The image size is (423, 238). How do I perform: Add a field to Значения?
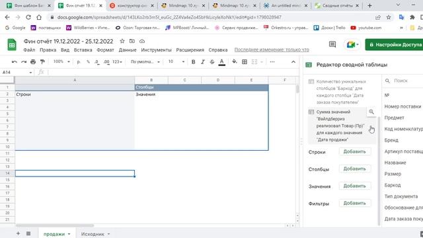pos(354,186)
